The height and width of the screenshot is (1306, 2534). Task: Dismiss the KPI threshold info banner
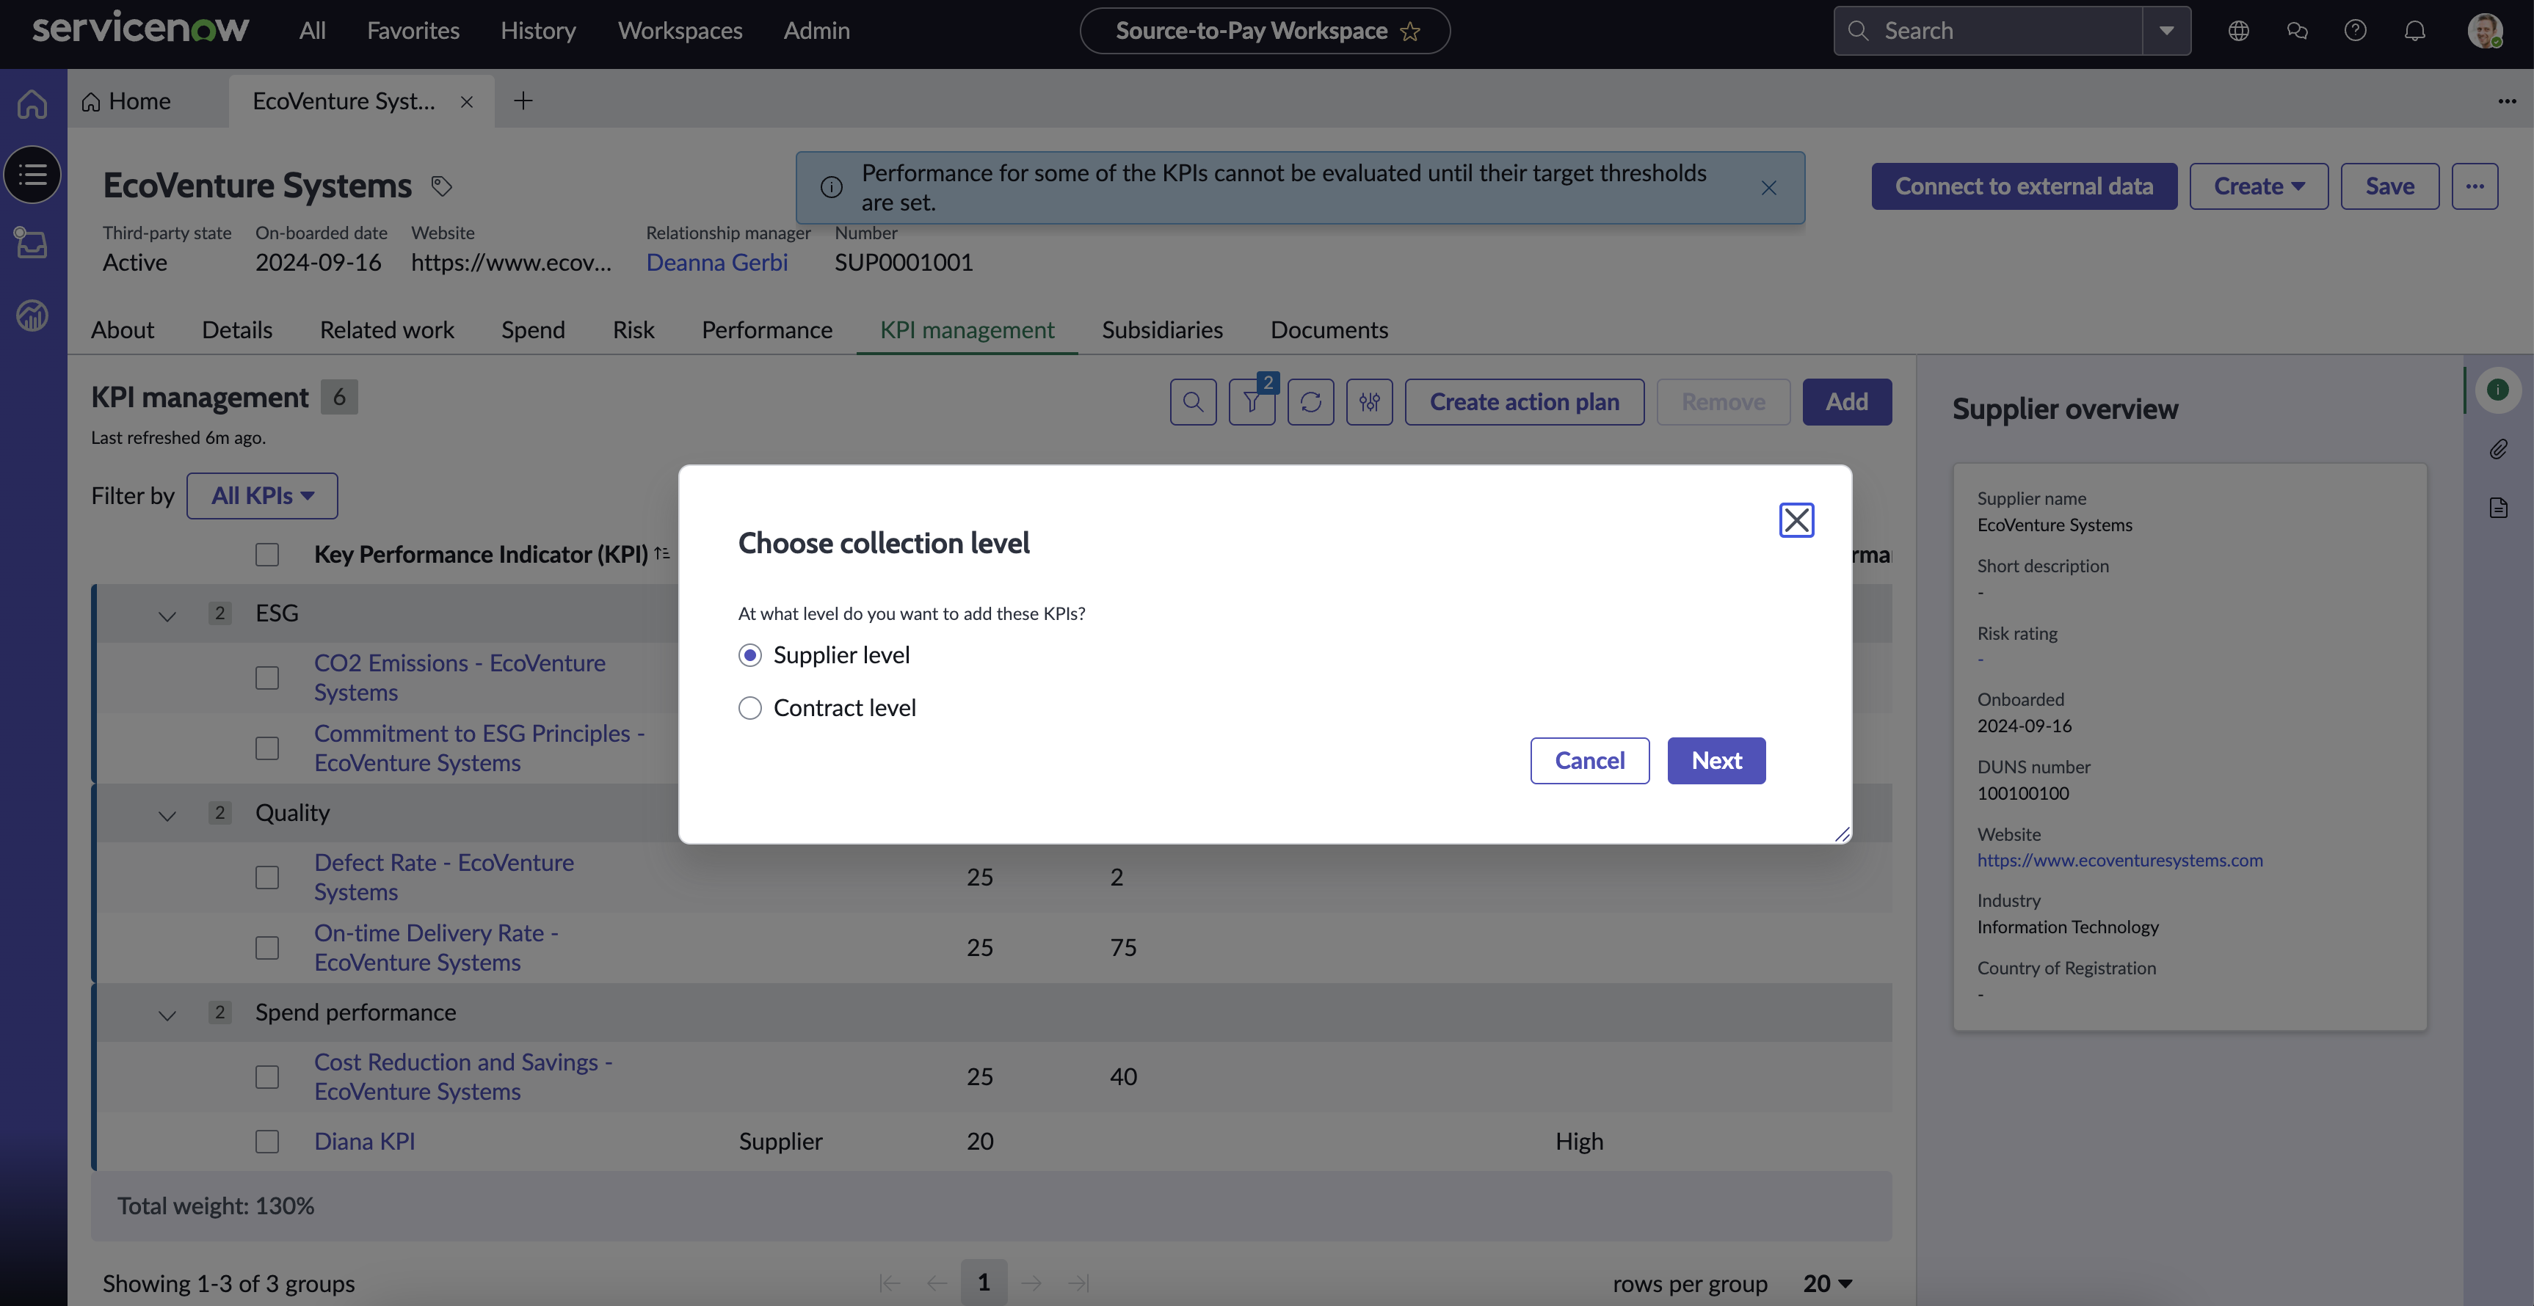(1768, 188)
